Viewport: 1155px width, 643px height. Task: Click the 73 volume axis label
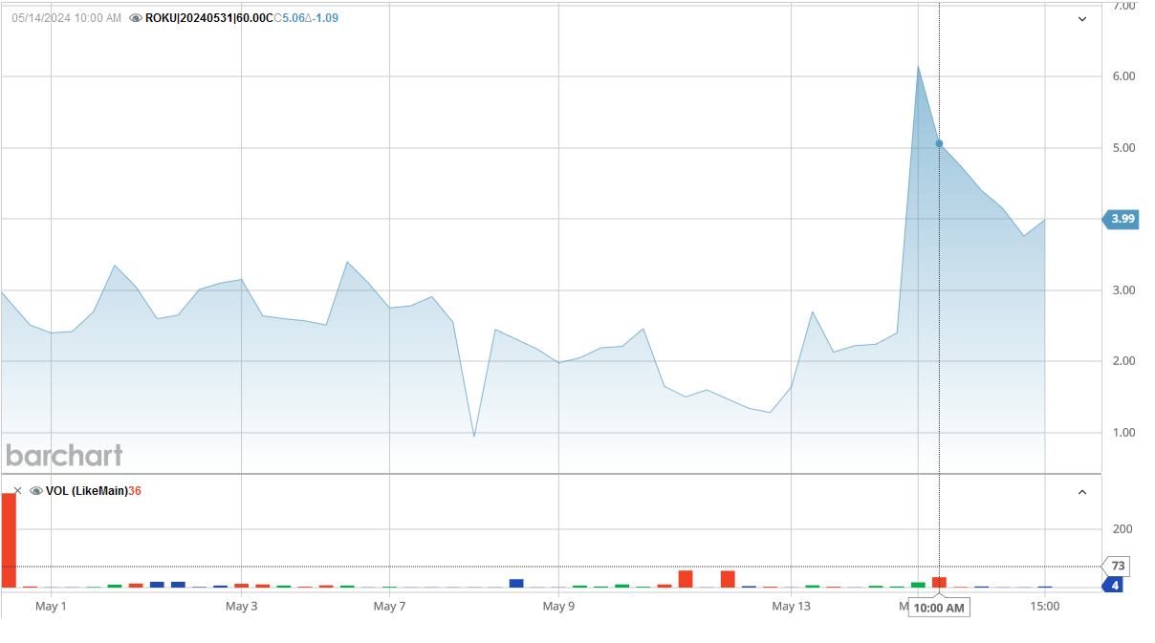click(1117, 567)
